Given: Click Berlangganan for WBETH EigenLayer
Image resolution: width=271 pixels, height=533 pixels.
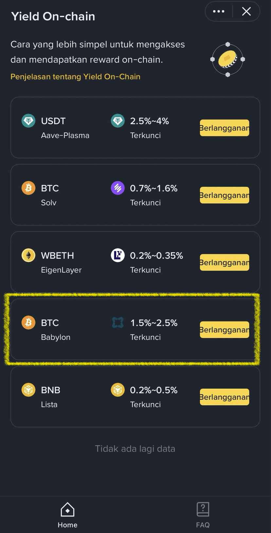Looking at the screenshot, I should click(x=225, y=262).
